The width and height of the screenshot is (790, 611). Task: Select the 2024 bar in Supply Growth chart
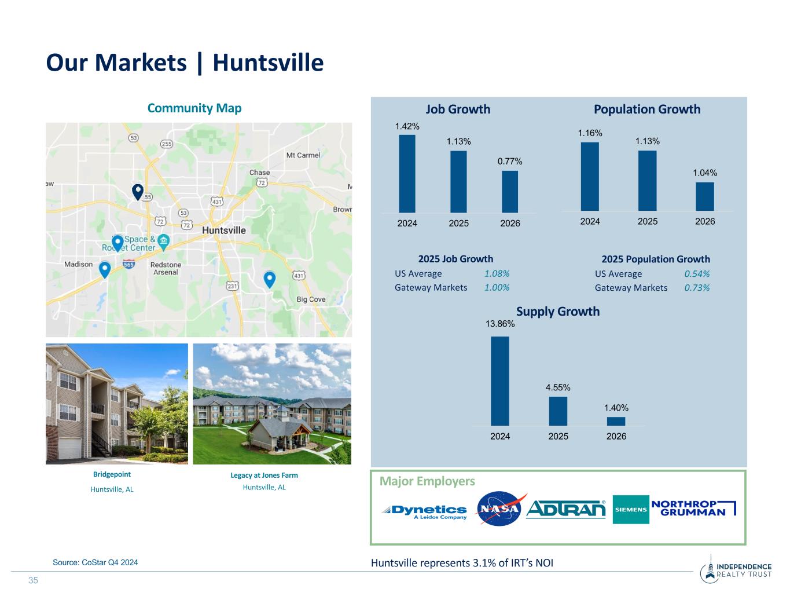(500, 381)
